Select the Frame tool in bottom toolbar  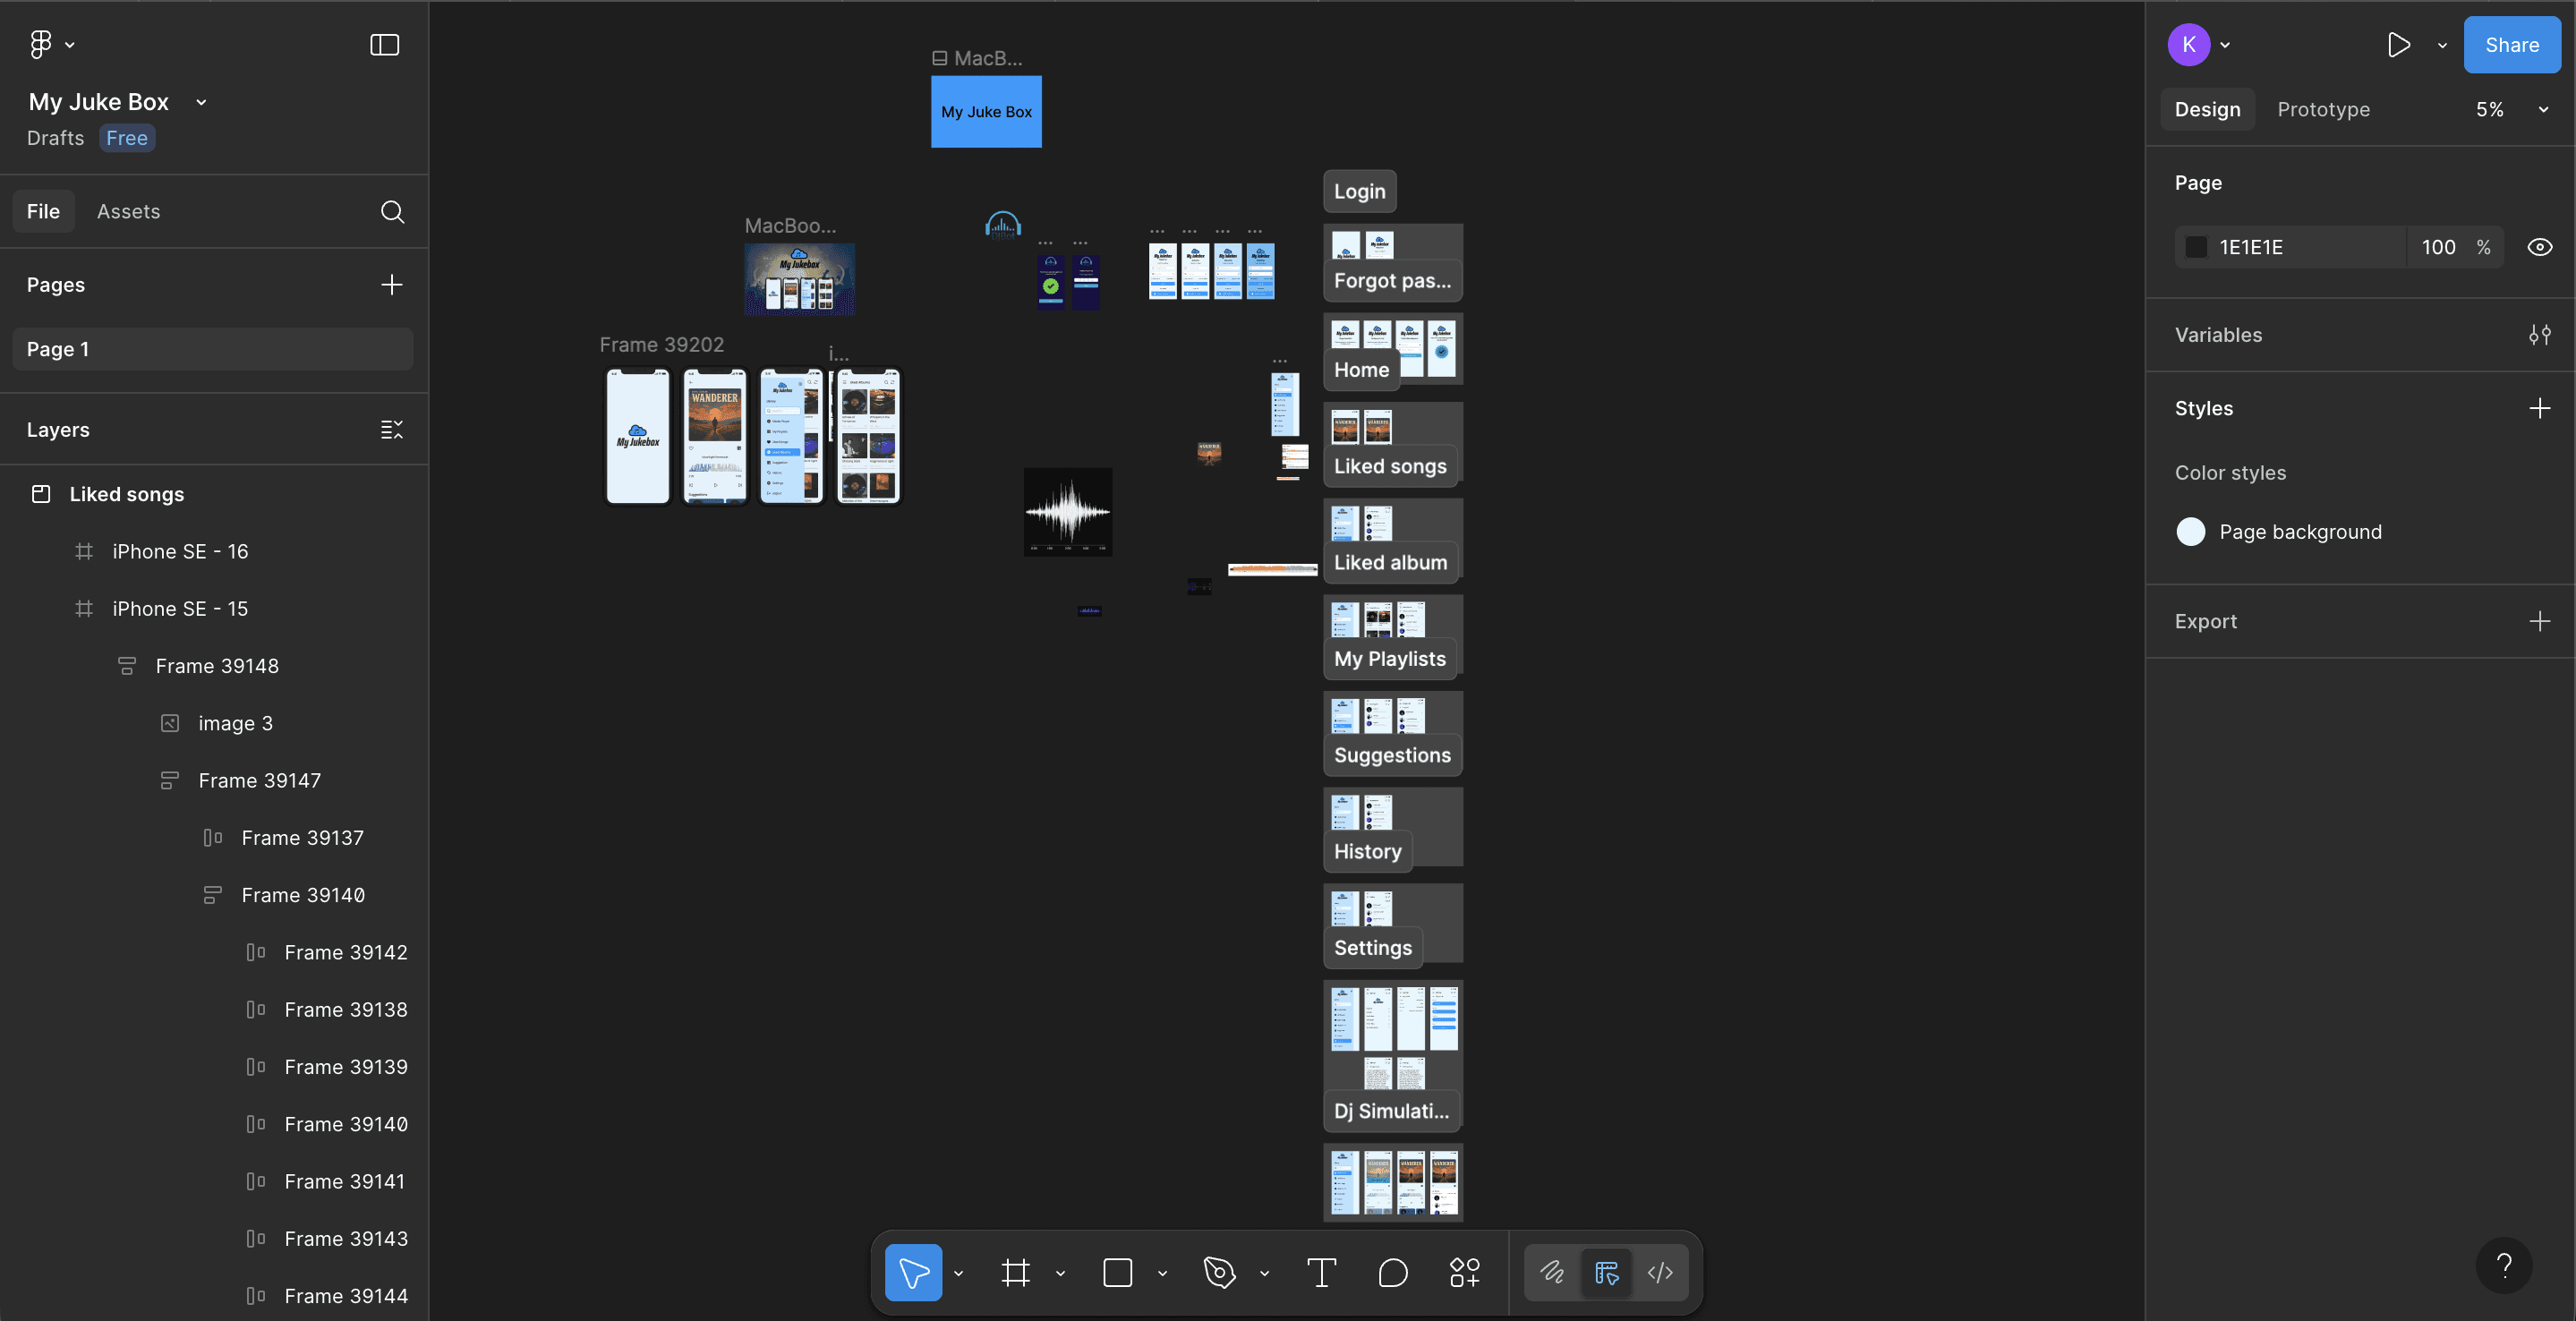pos(1015,1272)
